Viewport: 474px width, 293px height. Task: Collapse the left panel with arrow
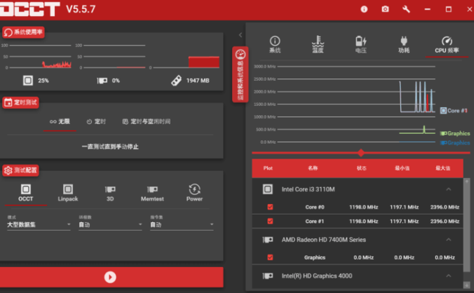pyautogui.click(x=241, y=35)
